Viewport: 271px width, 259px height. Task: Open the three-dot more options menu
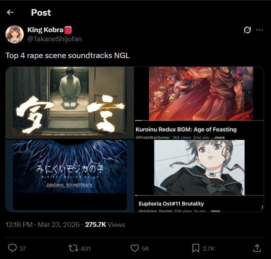(259, 30)
